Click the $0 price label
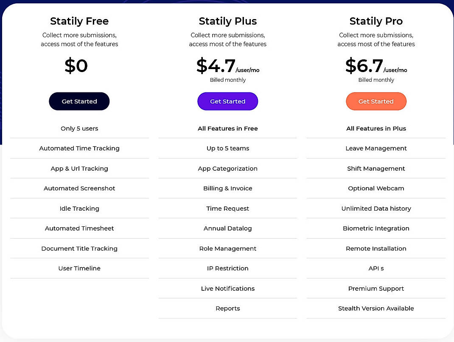Viewport: 454px width, 342px height. pos(76,66)
